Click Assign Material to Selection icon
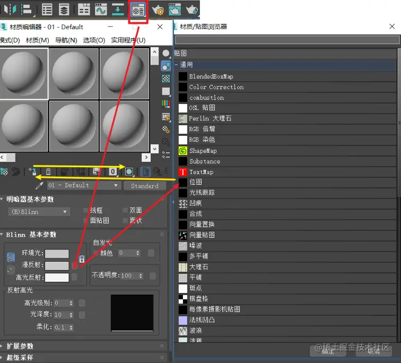Screen dimensions: 401x363 pos(33,171)
